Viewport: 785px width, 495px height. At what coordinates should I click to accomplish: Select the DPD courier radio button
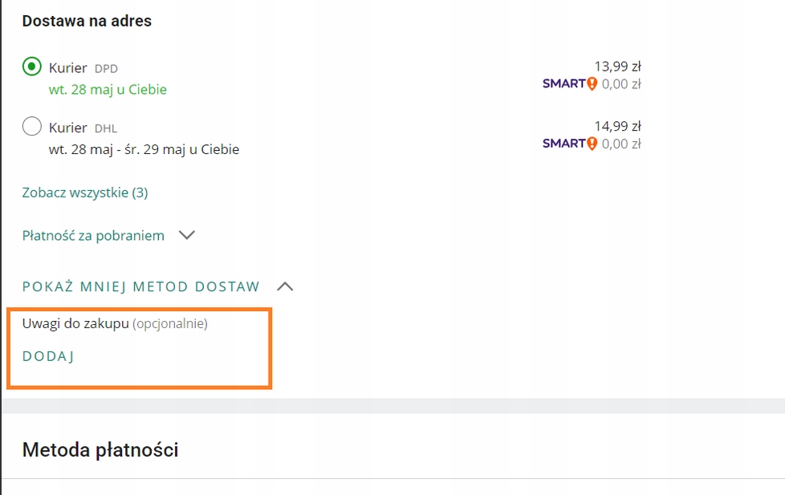click(32, 67)
